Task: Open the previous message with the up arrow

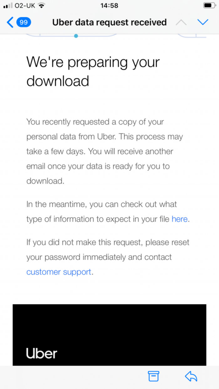Action: (181, 22)
